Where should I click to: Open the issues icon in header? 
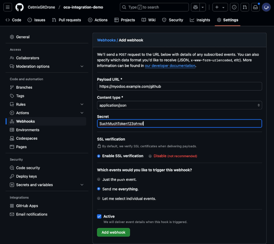coord(234,7)
